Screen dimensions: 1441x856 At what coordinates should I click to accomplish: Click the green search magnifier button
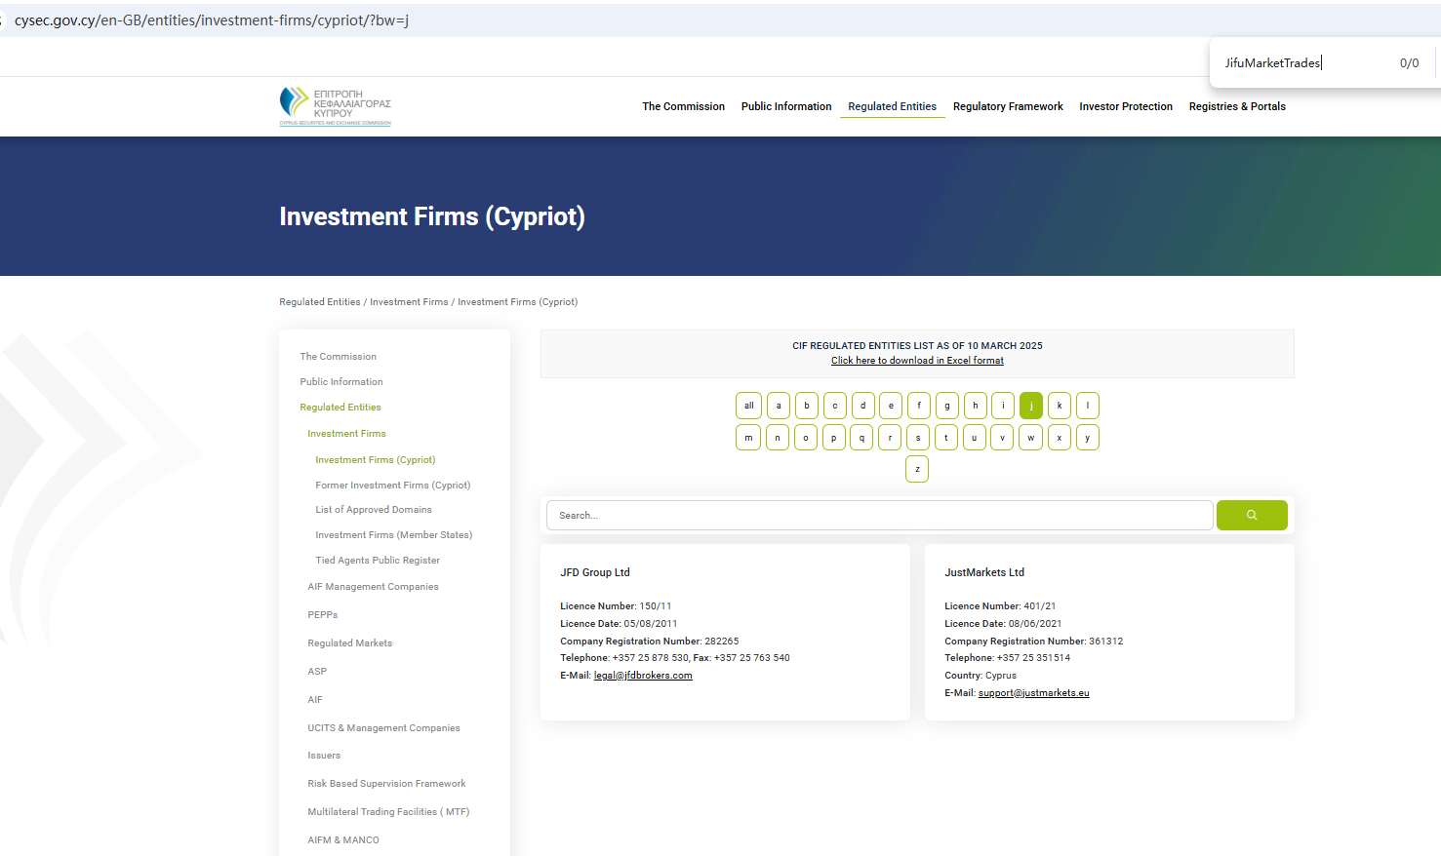tap(1251, 515)
